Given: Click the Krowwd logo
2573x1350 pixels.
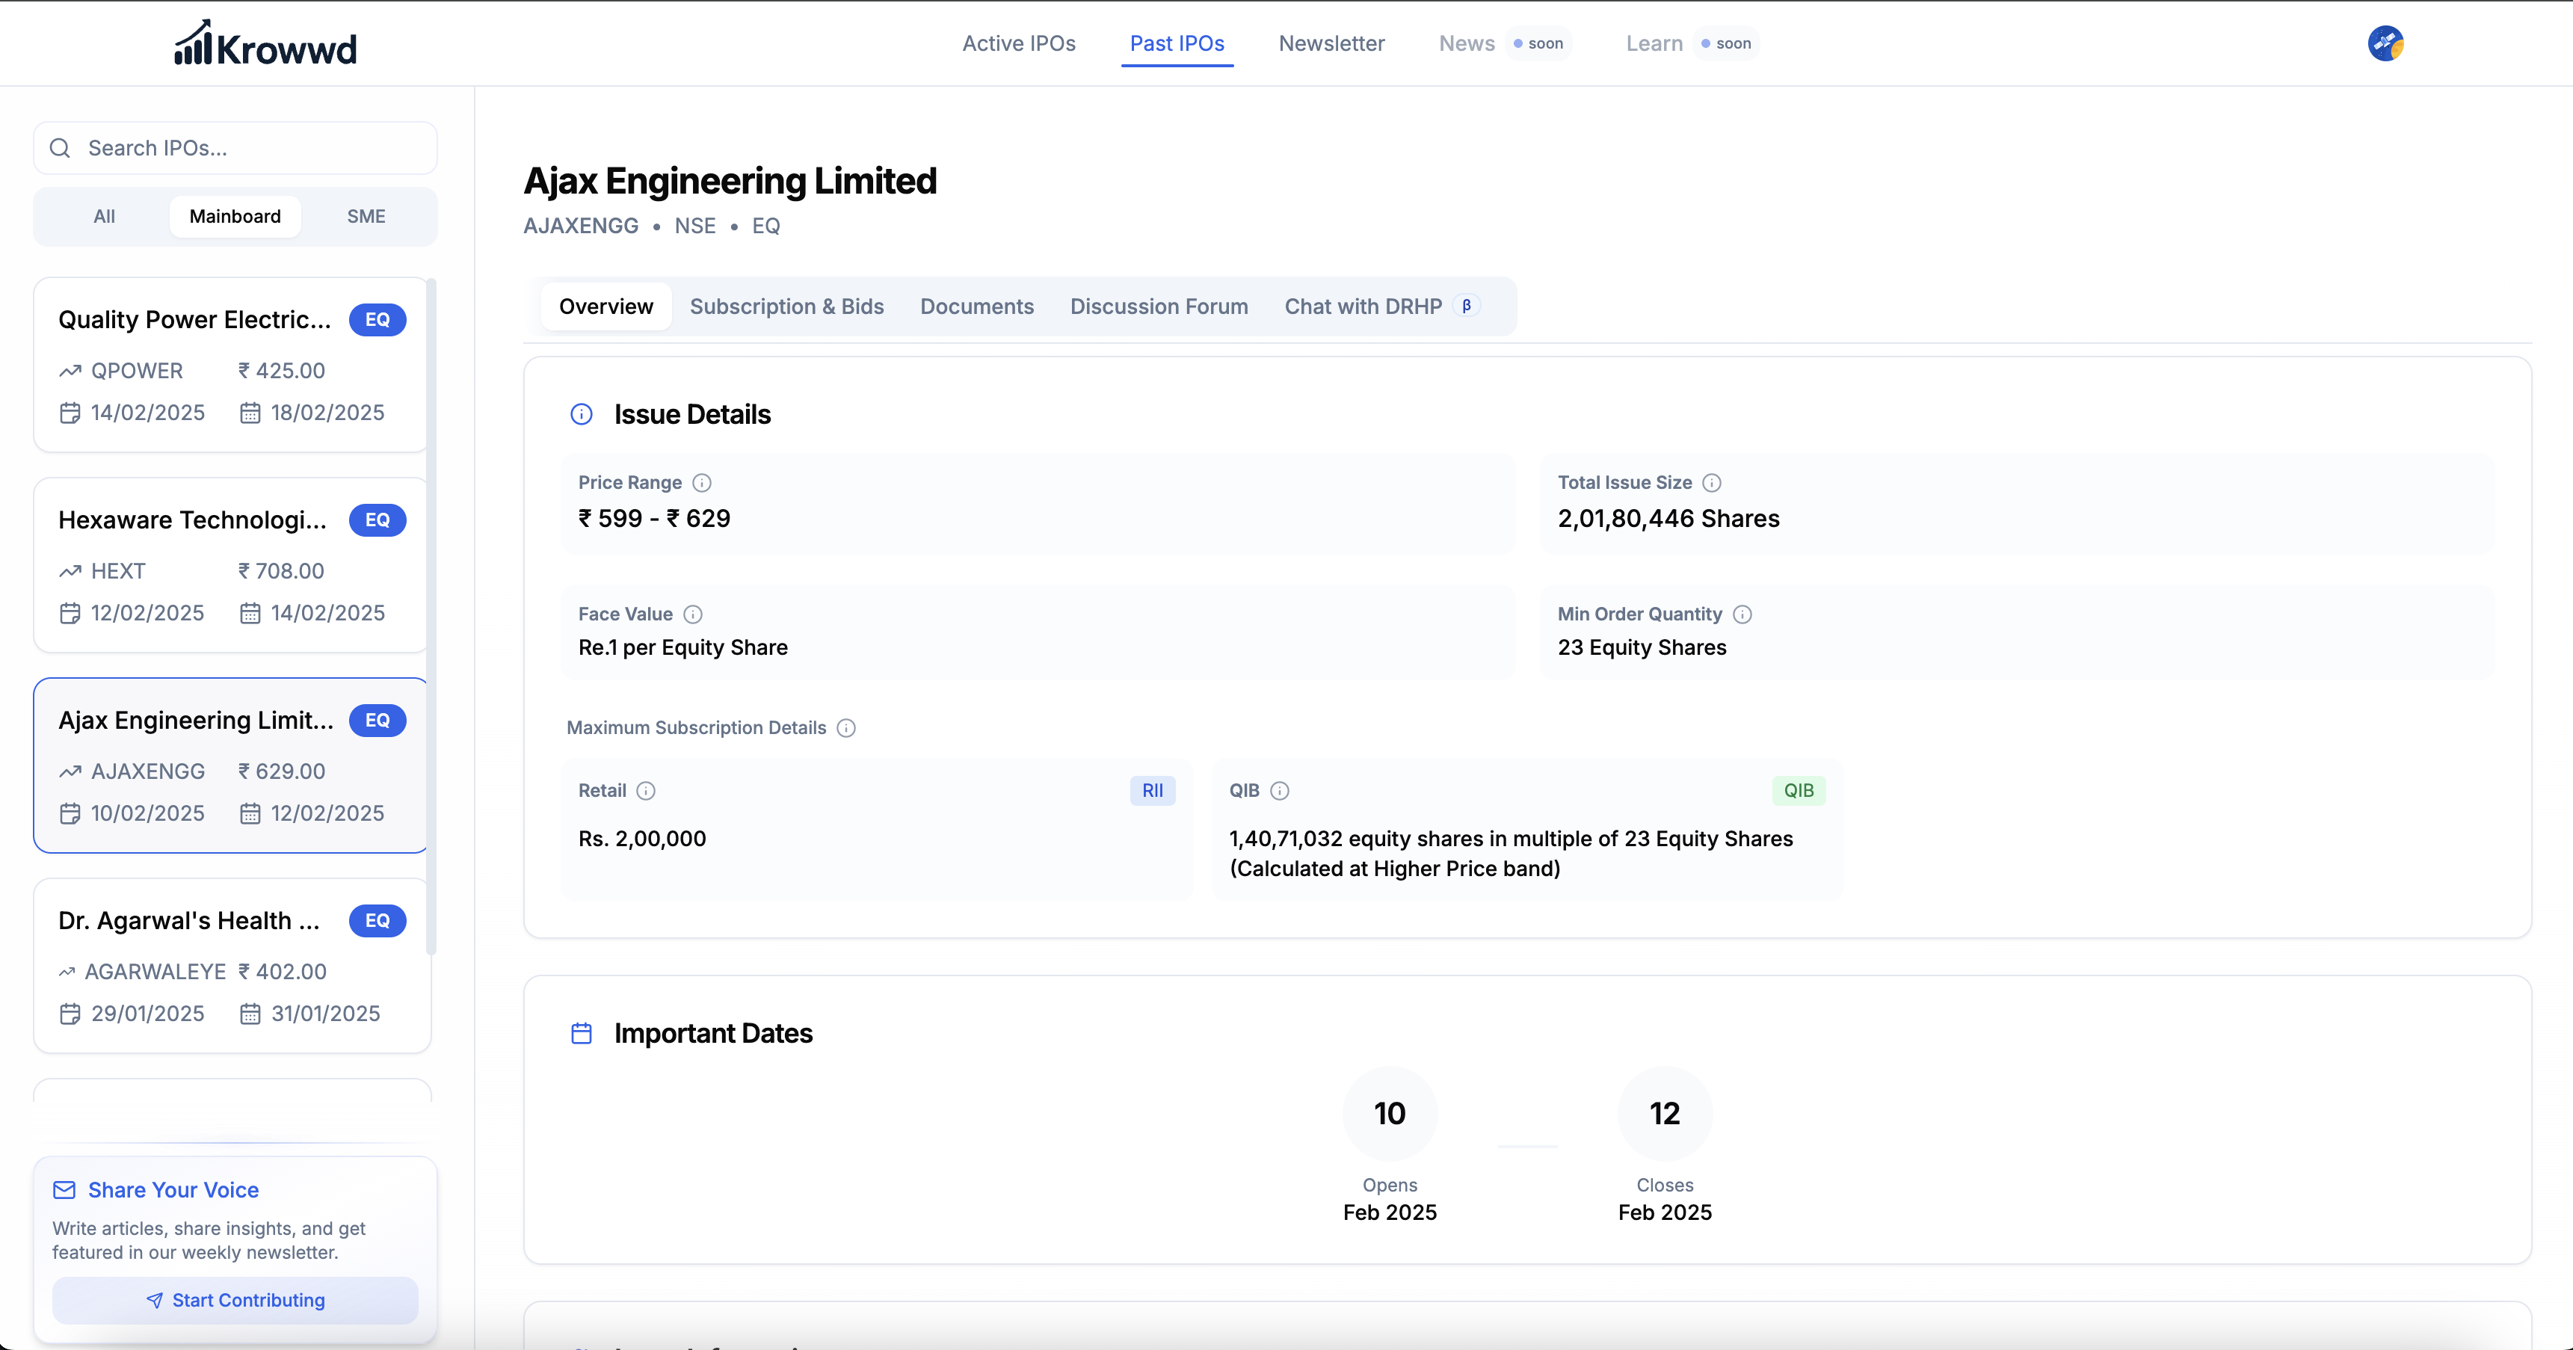Looking at the screenshot, I should tap(265, 44).
